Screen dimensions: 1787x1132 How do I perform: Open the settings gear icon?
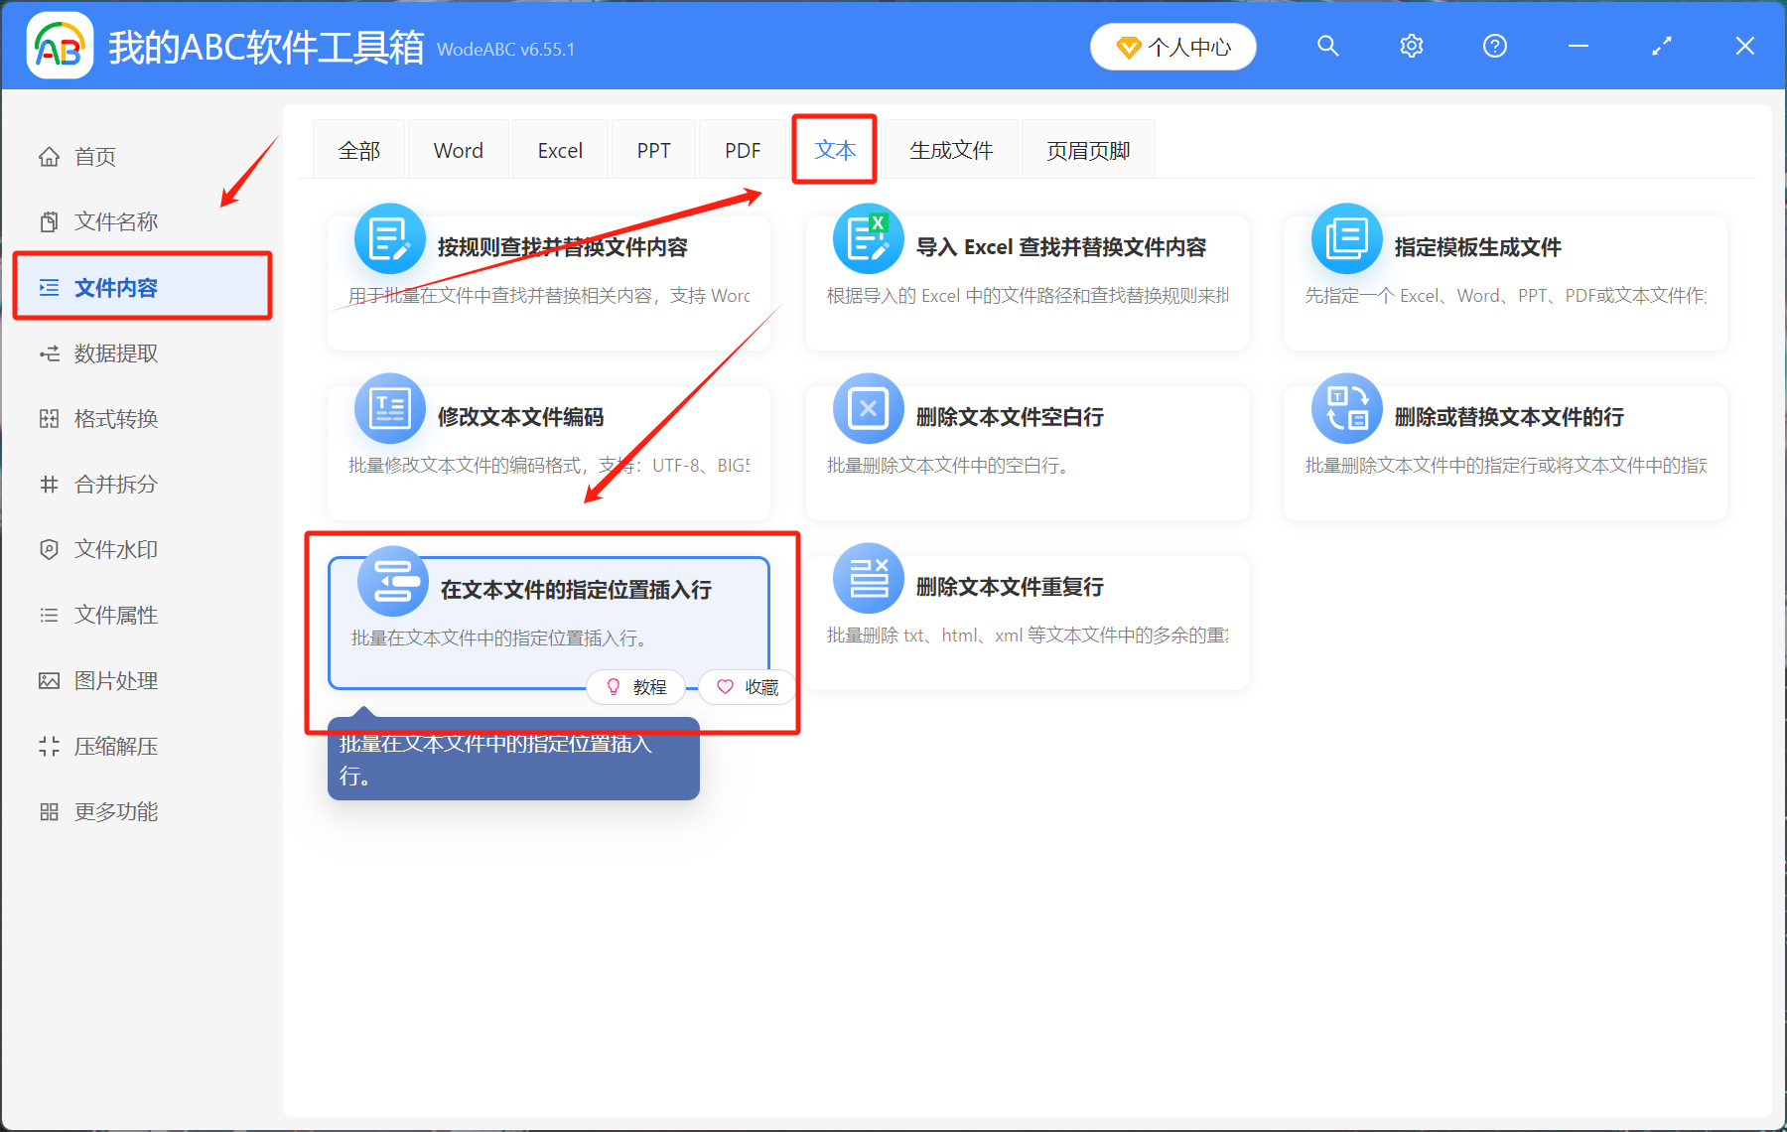tap(1411, 46)
